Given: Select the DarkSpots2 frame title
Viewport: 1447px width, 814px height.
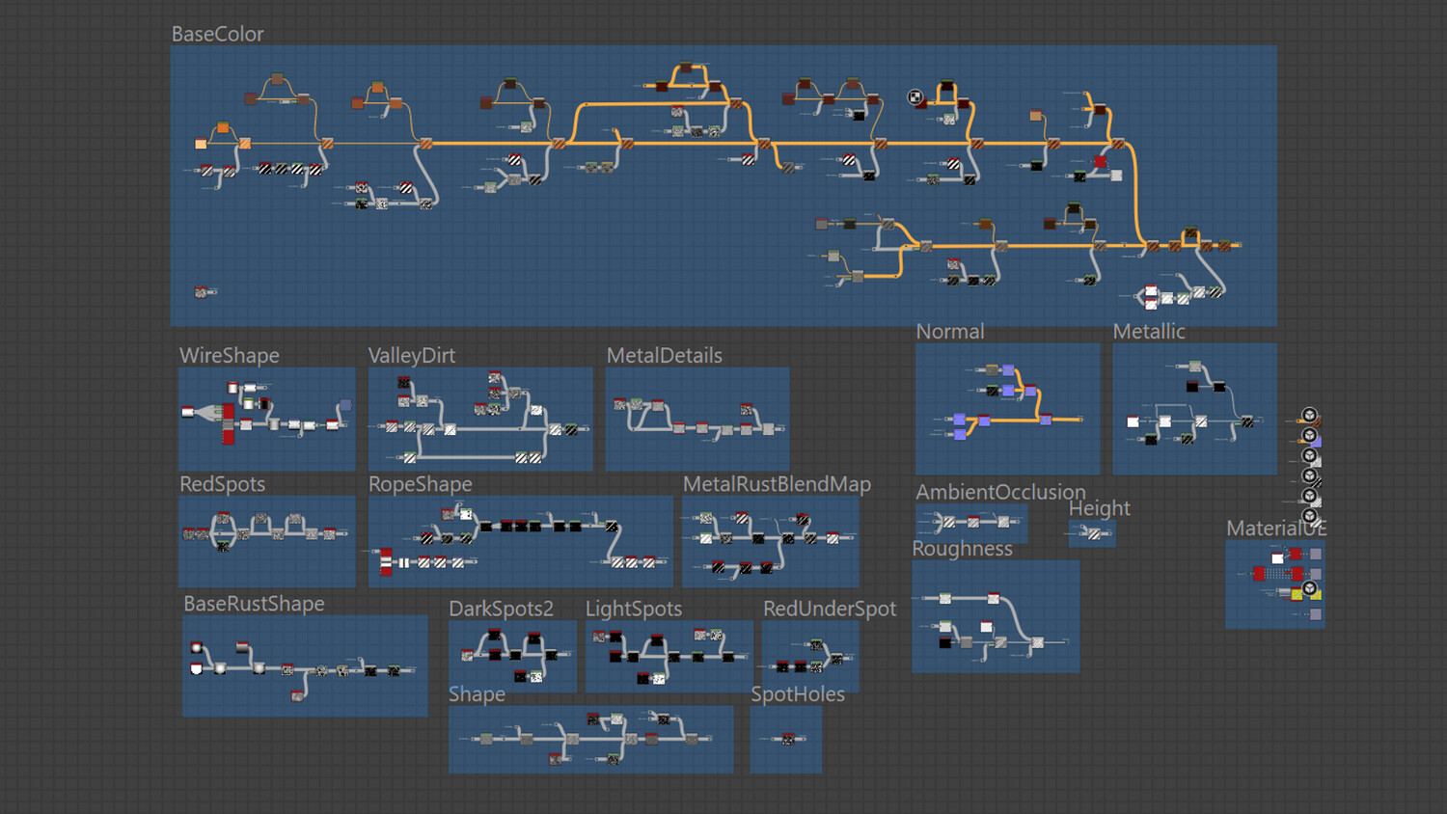Looking at the screenshot, I should coord(502,609).
